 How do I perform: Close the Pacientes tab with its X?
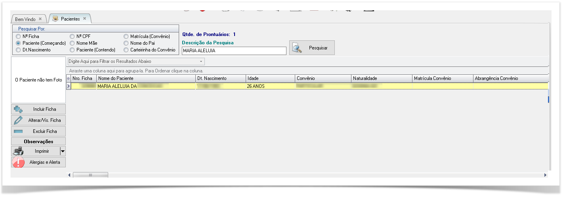[x=84, y=19]
